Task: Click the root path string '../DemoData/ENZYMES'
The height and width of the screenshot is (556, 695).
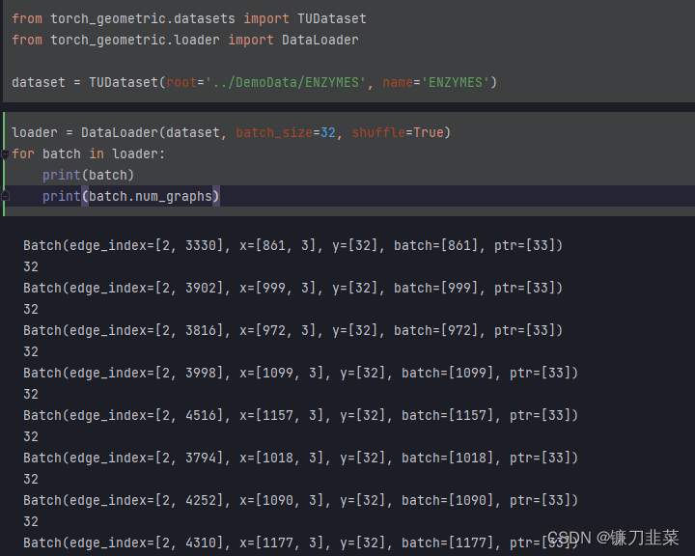Action: (x=286, y=82)
